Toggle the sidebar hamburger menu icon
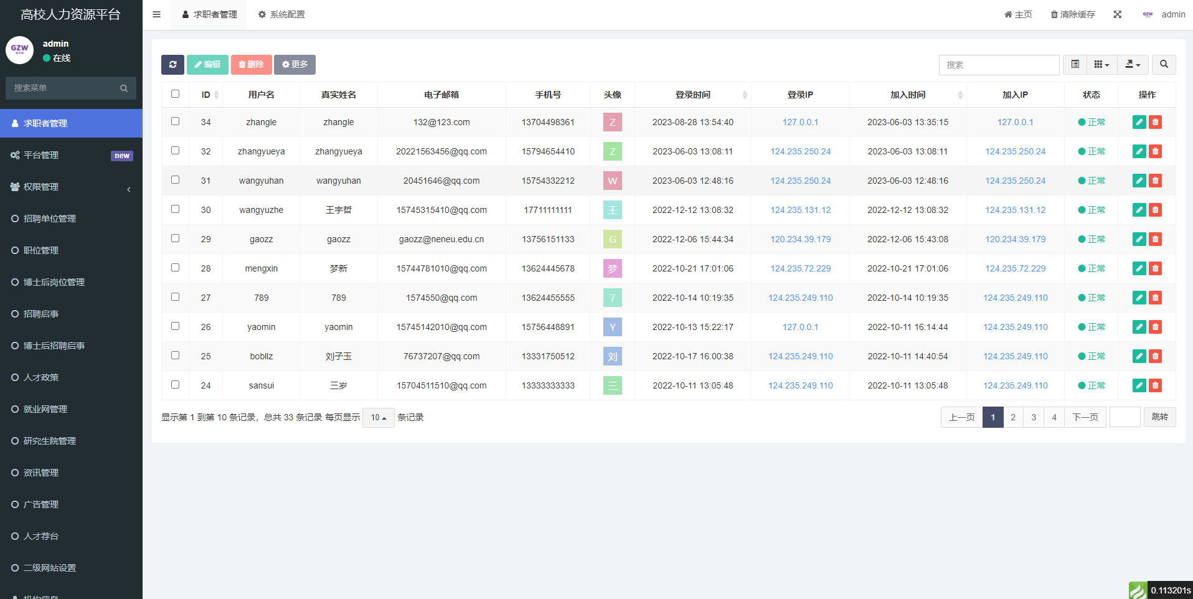The height and width of the screenshot is (599, 1193). tap(157, 14)
